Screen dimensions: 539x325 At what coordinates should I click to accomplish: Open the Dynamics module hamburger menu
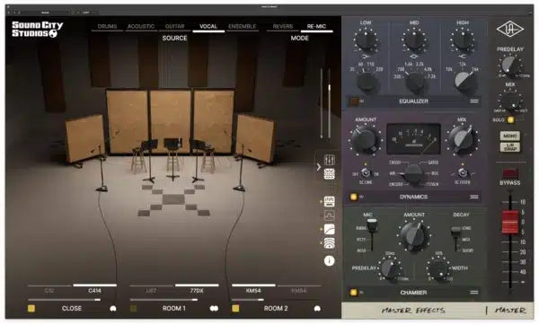pyautogui.click(x=474, y=197)
